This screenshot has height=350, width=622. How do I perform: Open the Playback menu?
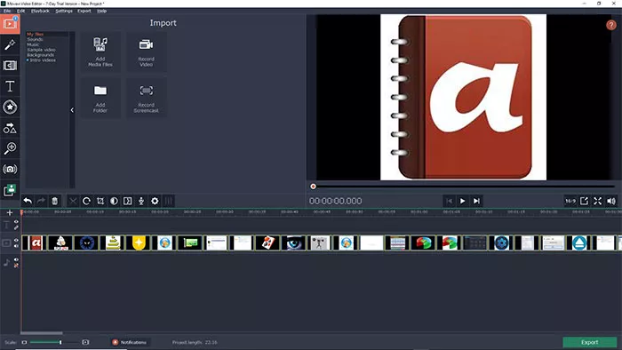(41, 11)
